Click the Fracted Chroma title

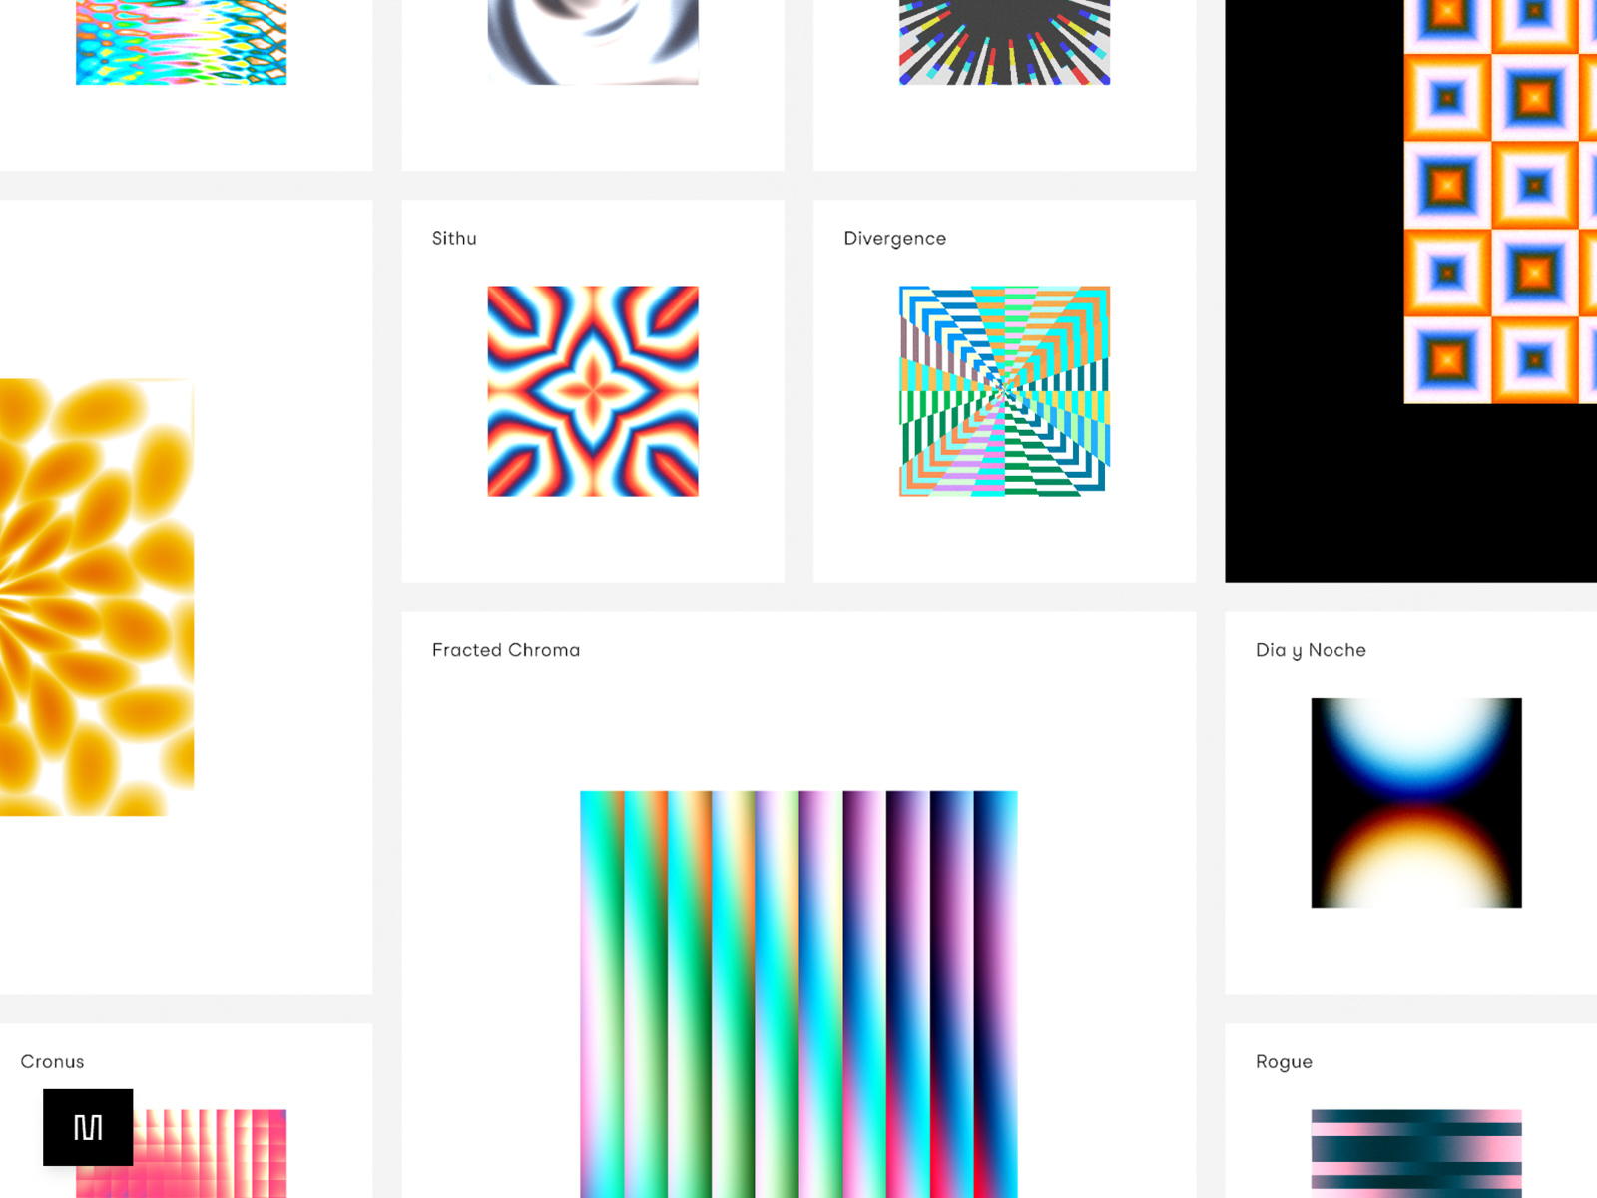[506, 650]
